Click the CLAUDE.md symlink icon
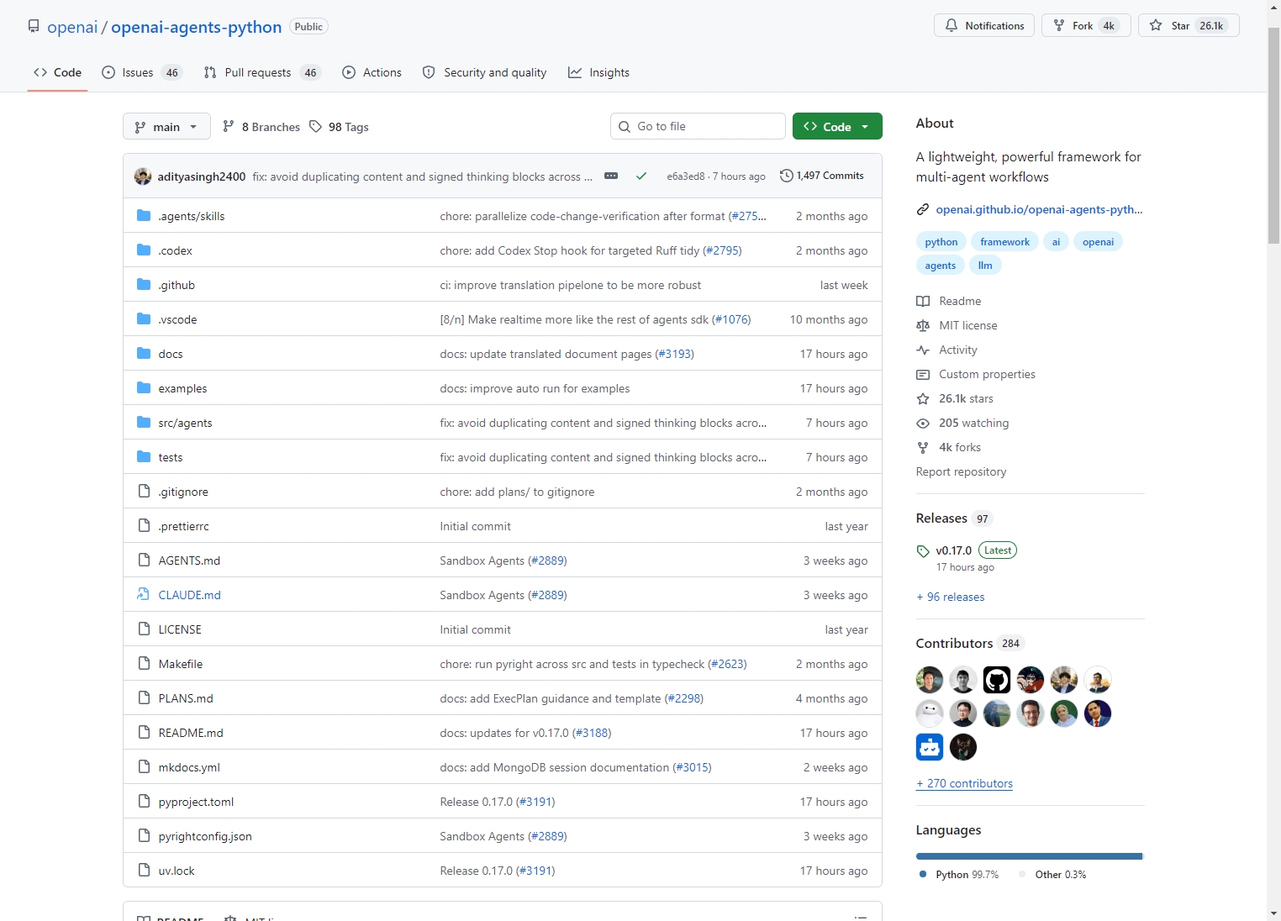This screenshot has width=1281, height=921. click(x=144, y=594)
